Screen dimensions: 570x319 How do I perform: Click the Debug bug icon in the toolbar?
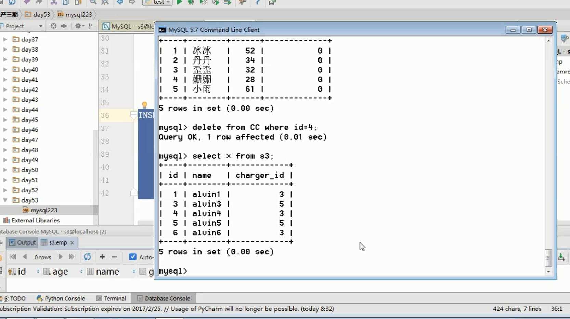[x=191, y=2]
